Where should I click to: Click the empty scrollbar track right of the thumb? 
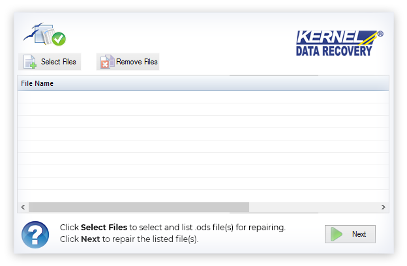coord(313,207)
